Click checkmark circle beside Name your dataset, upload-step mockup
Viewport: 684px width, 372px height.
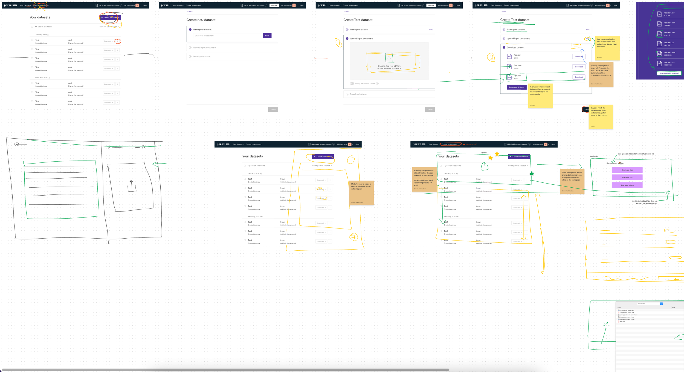coord(347,30)
